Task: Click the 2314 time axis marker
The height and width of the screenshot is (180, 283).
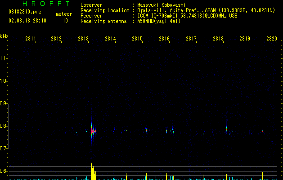Action: click(x=110, y=38)
